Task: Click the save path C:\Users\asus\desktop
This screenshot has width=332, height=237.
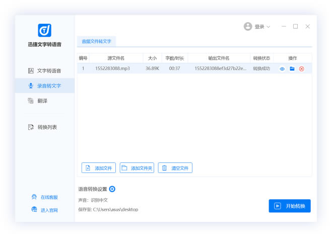Action: (x=115, y=209)
